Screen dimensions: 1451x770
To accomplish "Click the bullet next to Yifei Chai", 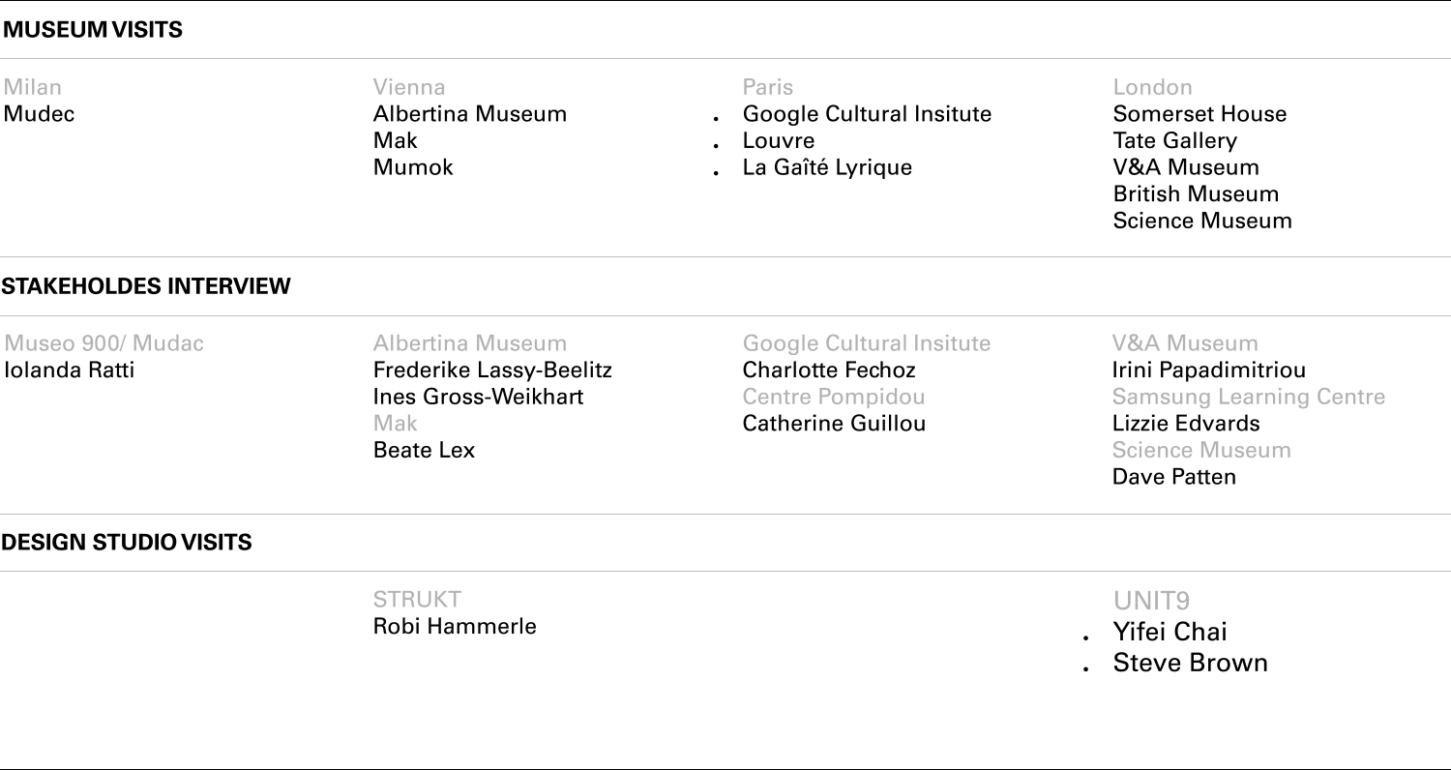I will 1087,638.
